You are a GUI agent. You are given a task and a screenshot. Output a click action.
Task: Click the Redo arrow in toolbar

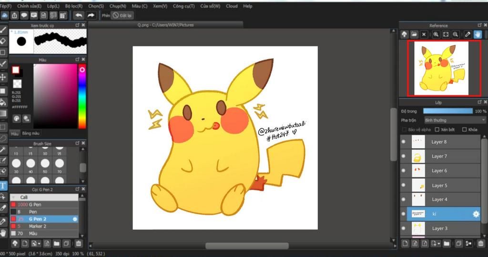pos(91,15)
